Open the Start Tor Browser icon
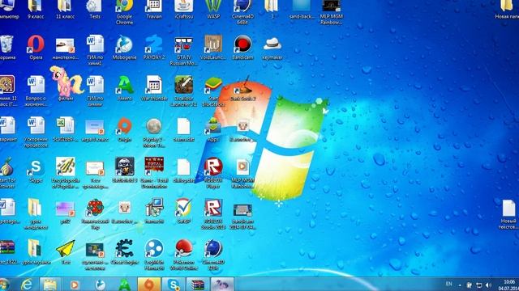Image resolution: width=519 pixels, height=291 pixels. pyautogui.click(x=7, y=173)
